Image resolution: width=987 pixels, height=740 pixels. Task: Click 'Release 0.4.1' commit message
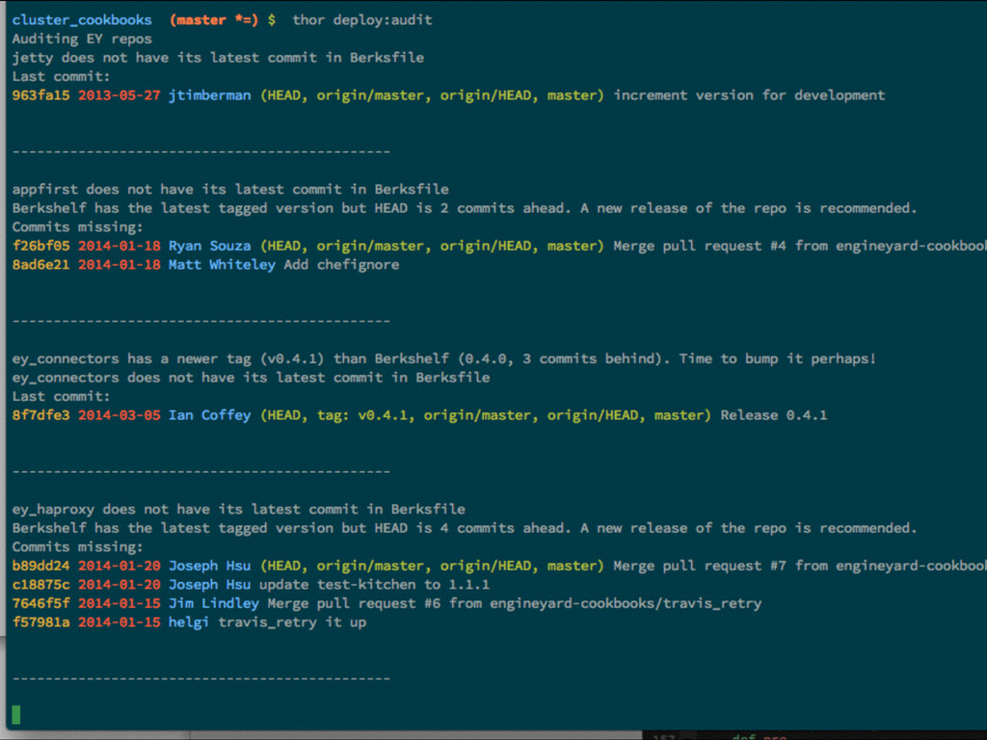pyautogui.click(x=774, y=415)
